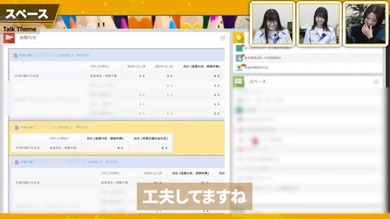The width and height of the screenshot is (390, 219).
Task: Click the green speech-bubble スペース icon
Action: point(238,81)
